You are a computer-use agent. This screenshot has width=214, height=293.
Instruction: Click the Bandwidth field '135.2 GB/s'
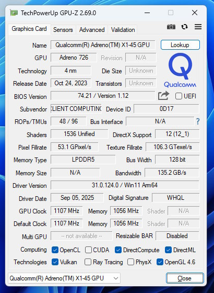172,173
